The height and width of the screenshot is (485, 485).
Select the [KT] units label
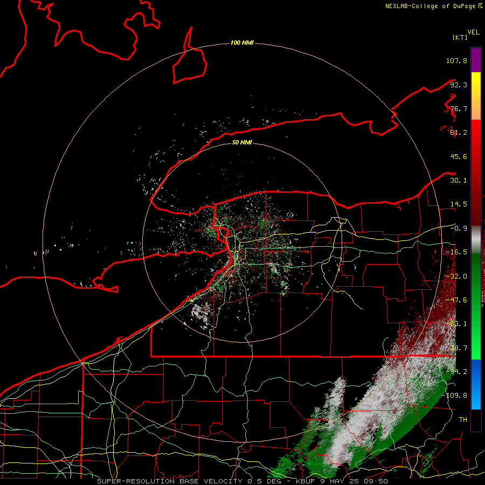click(x=460, y=37)
